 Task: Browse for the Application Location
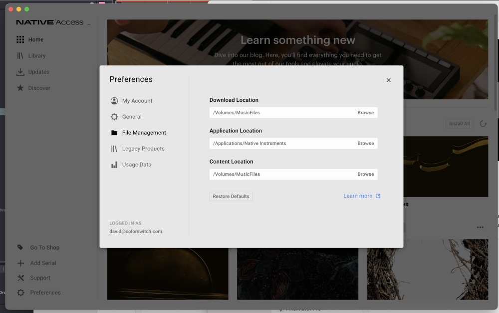pos(366,143)
